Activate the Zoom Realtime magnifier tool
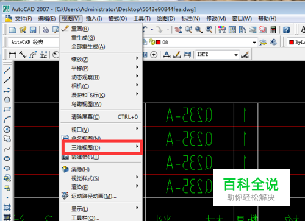This screenshot has height=221, width=305. pyautogui.click(x=188, y=30)
